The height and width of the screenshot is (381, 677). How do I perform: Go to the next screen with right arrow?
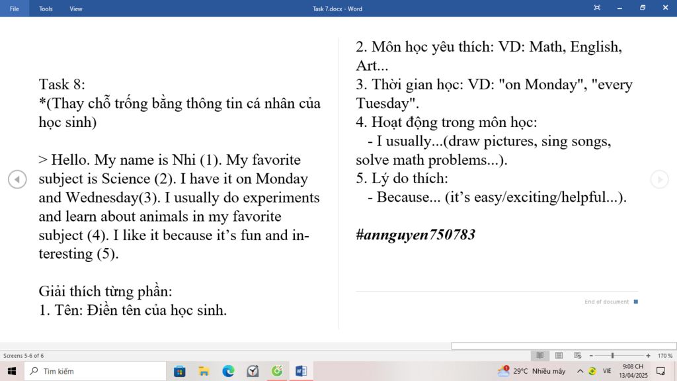pos(659,179)
